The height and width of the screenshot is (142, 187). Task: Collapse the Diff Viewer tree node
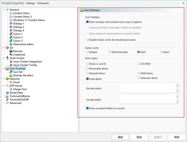coord(4,86)
